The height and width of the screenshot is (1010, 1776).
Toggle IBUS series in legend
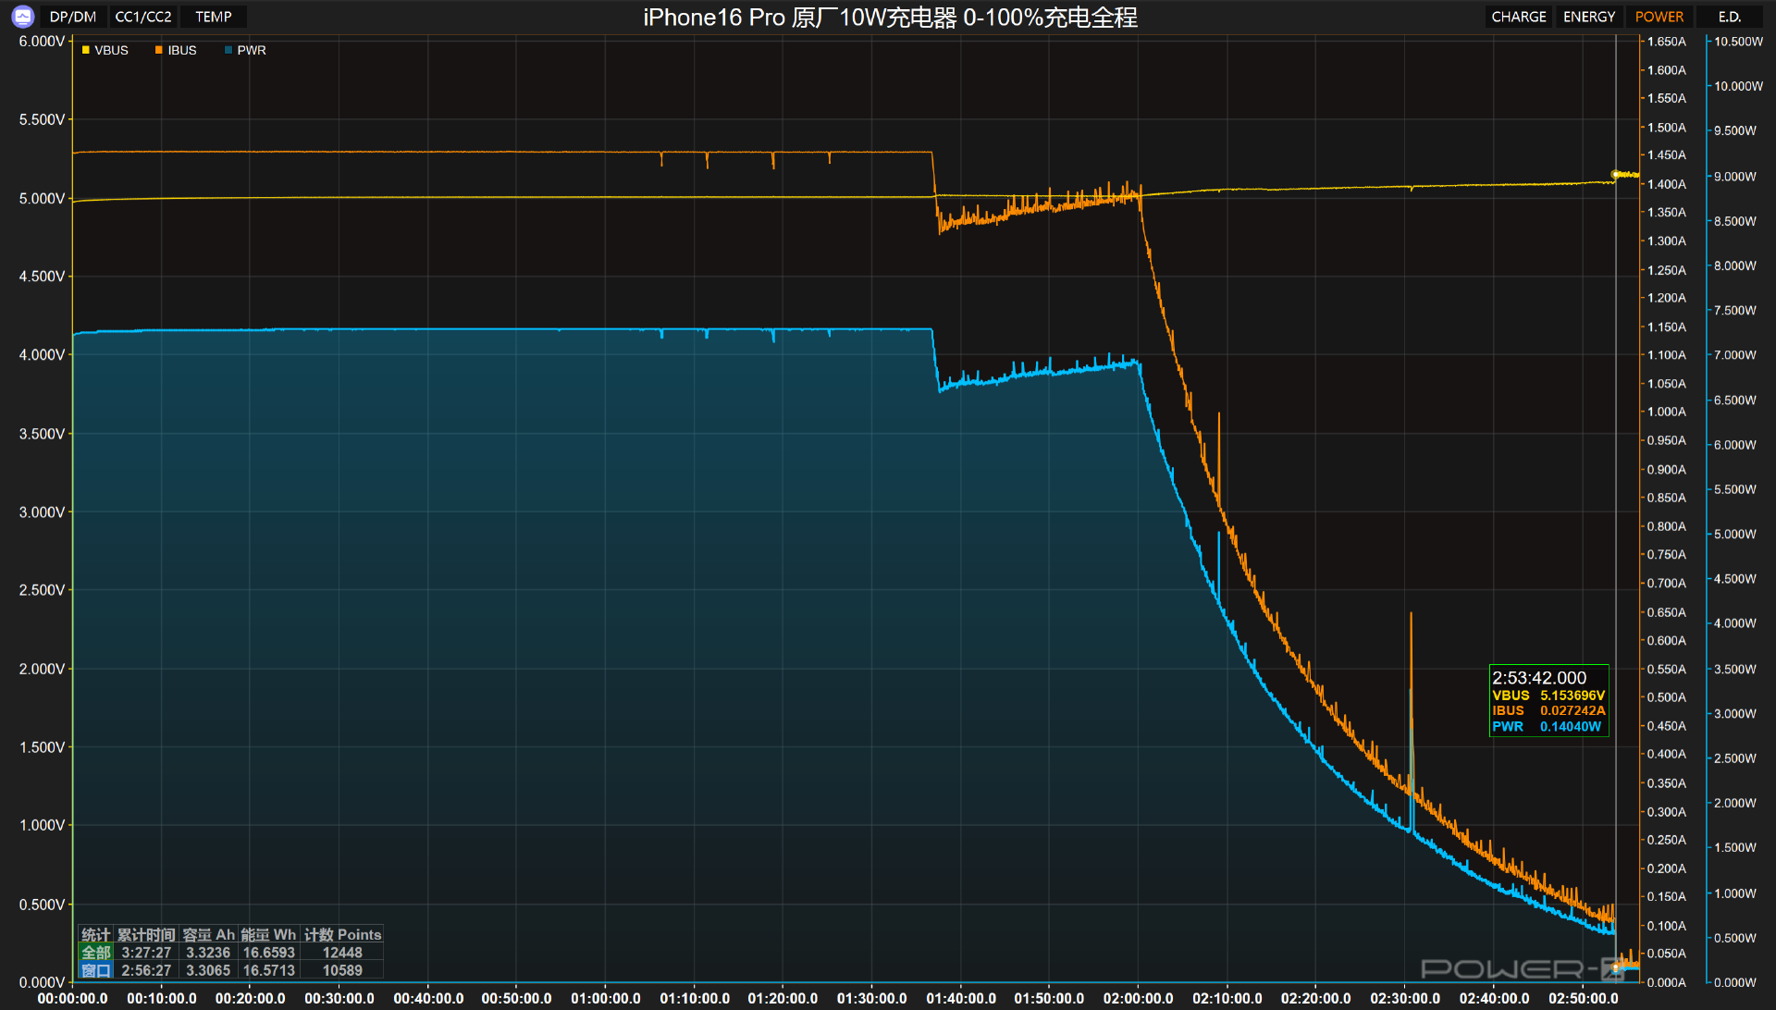(176, 50)
